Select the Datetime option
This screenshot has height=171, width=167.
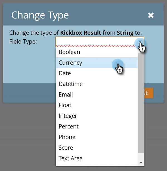(71, 84)
